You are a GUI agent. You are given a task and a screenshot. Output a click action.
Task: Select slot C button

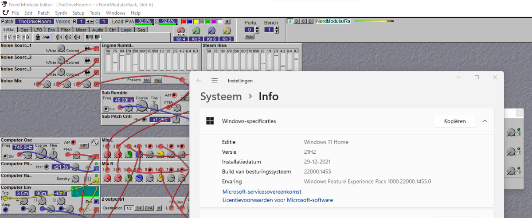[303, 21]
